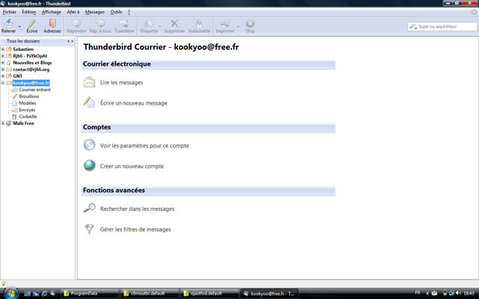Viewport: 479px width, 299px height.
Task: Click the throbber activity icon in menu bar
Action: (474, 12)
